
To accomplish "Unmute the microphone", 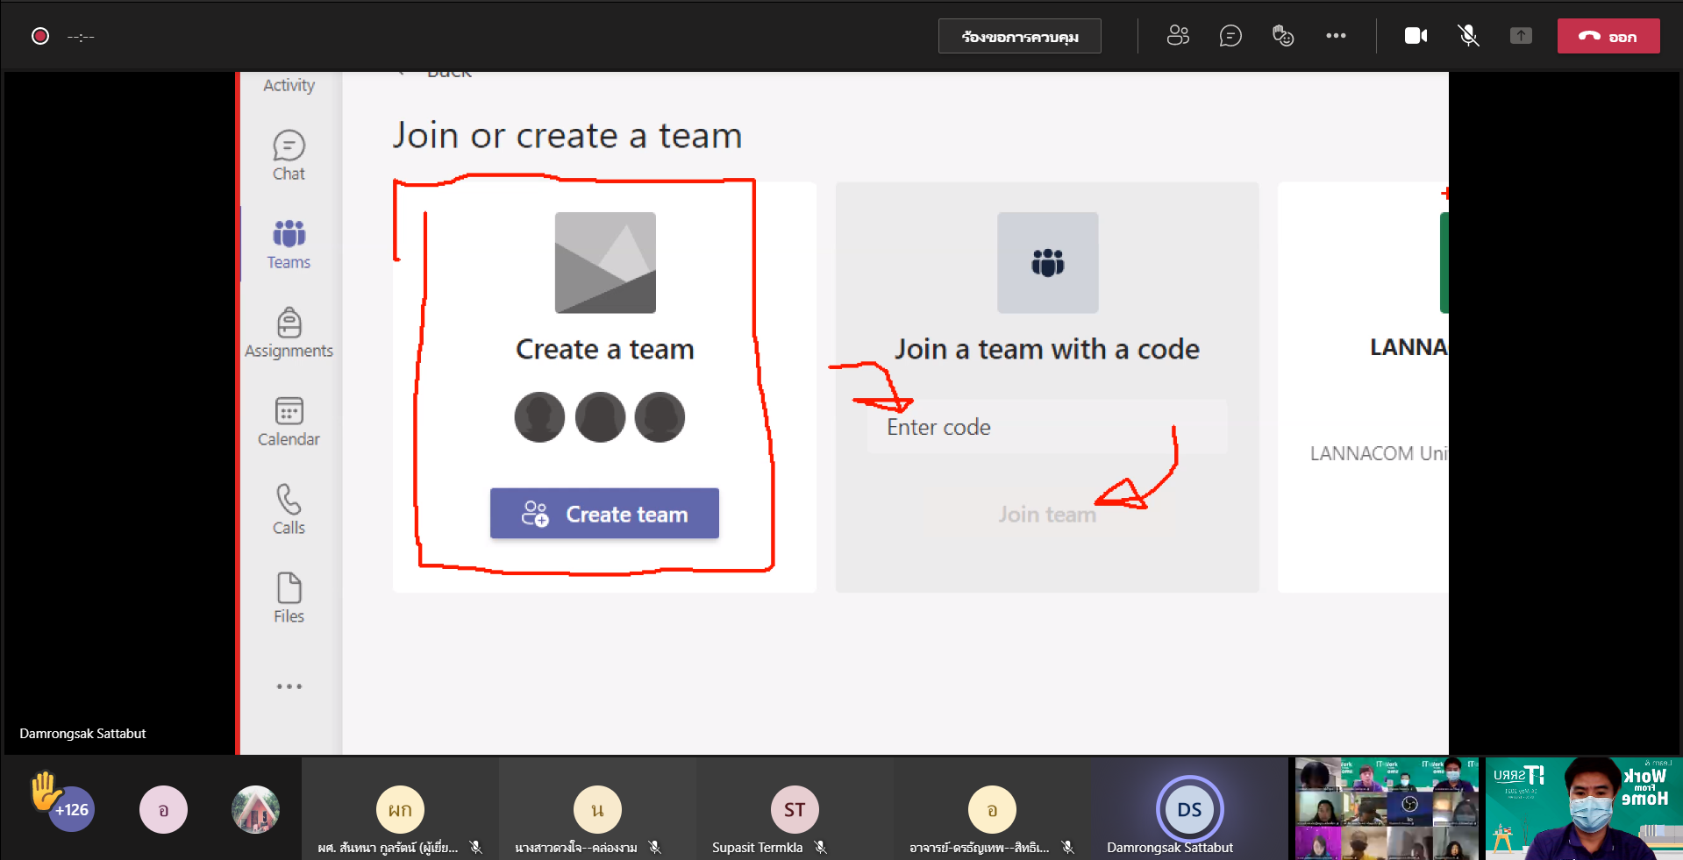I will 1468,36.
